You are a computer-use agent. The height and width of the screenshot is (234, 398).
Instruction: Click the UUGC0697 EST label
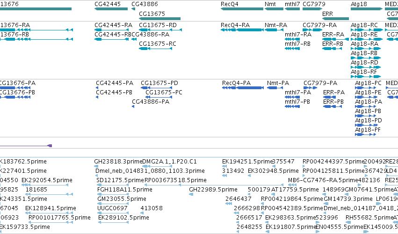(112, 208)
